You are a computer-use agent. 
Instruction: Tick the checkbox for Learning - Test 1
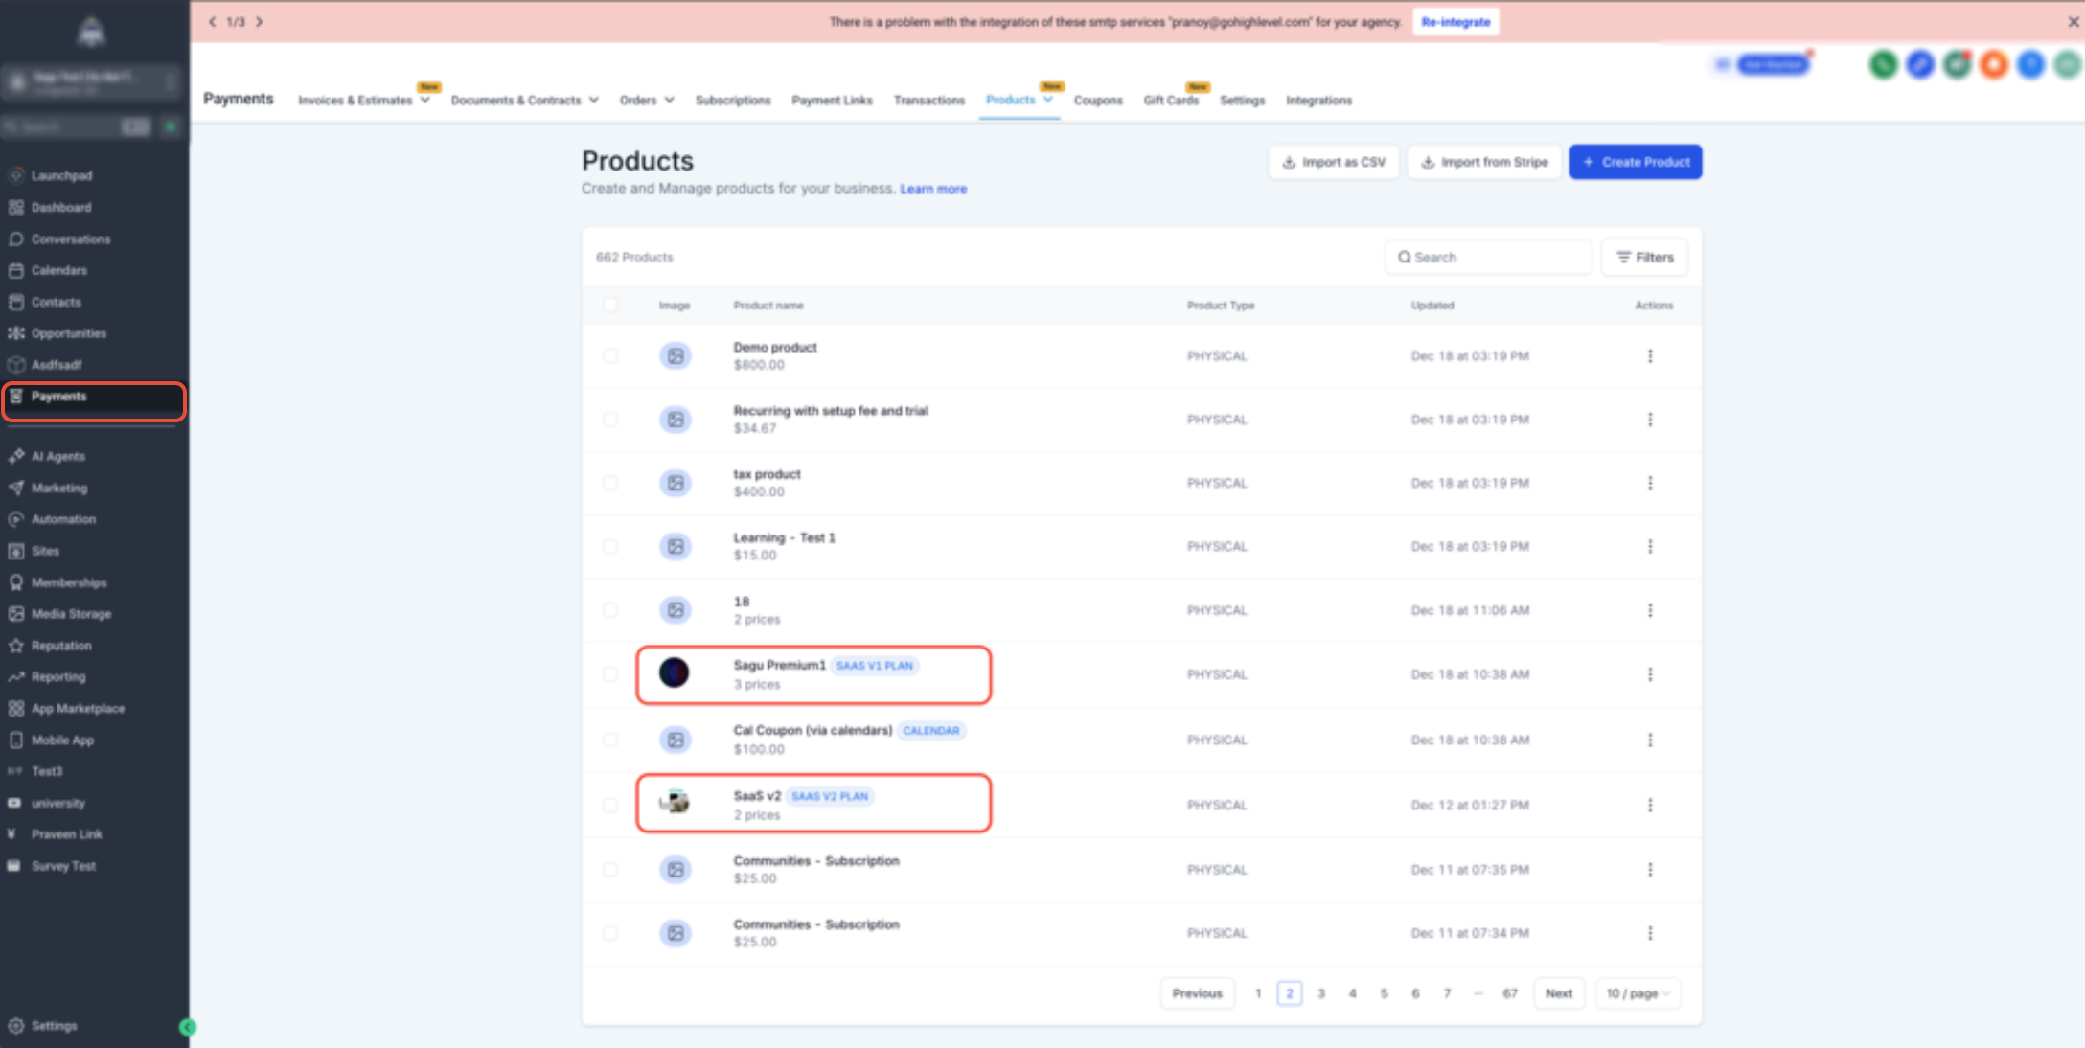[x=610, y=546]
